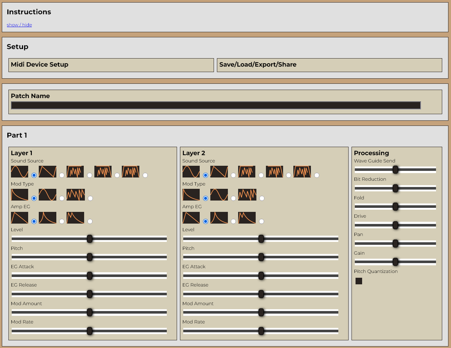Pick Layer 2 first Amp EG shape icon
Image resolution: width=451 pixels, height=348 pixels.
tap(191, 218)
